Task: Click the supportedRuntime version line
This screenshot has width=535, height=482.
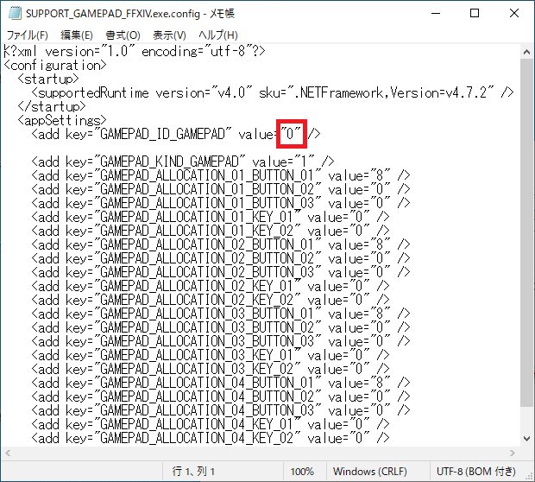Action: [273, 92]
